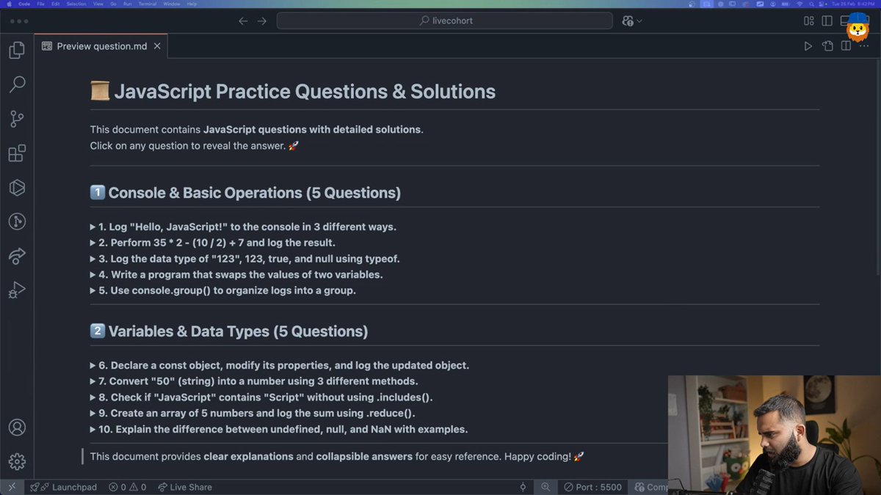The image size is (881, 495).
Task: Click the pin-like icon left of zoom icon
Action: pos(523,487)
